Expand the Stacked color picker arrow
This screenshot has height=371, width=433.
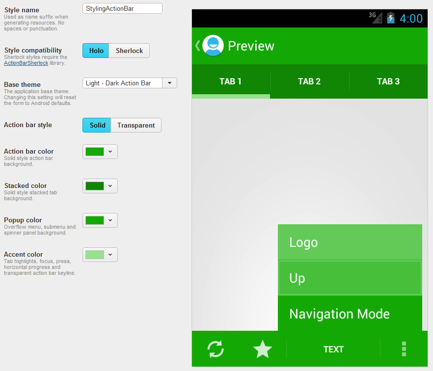click(110, 186)
